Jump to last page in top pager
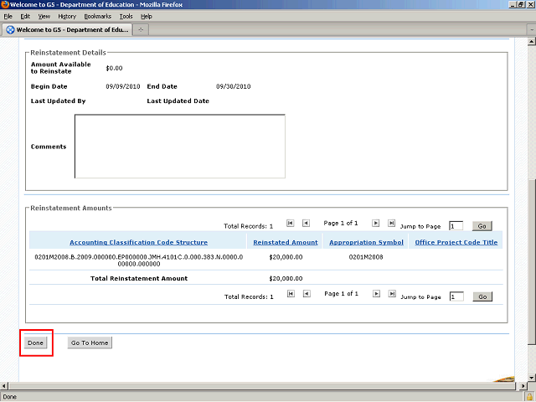Viewport: 536px width, 402px height. coord(391,224)
